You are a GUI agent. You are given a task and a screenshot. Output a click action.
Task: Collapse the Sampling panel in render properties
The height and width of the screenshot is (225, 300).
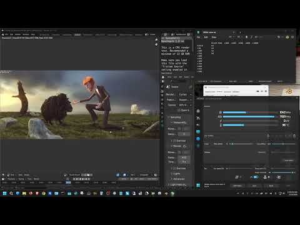point(174,117)
